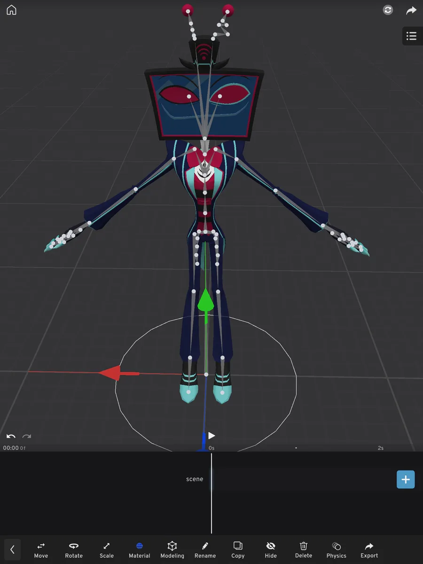
Task: Hide the selected object
Action: (x=271, y=549)
